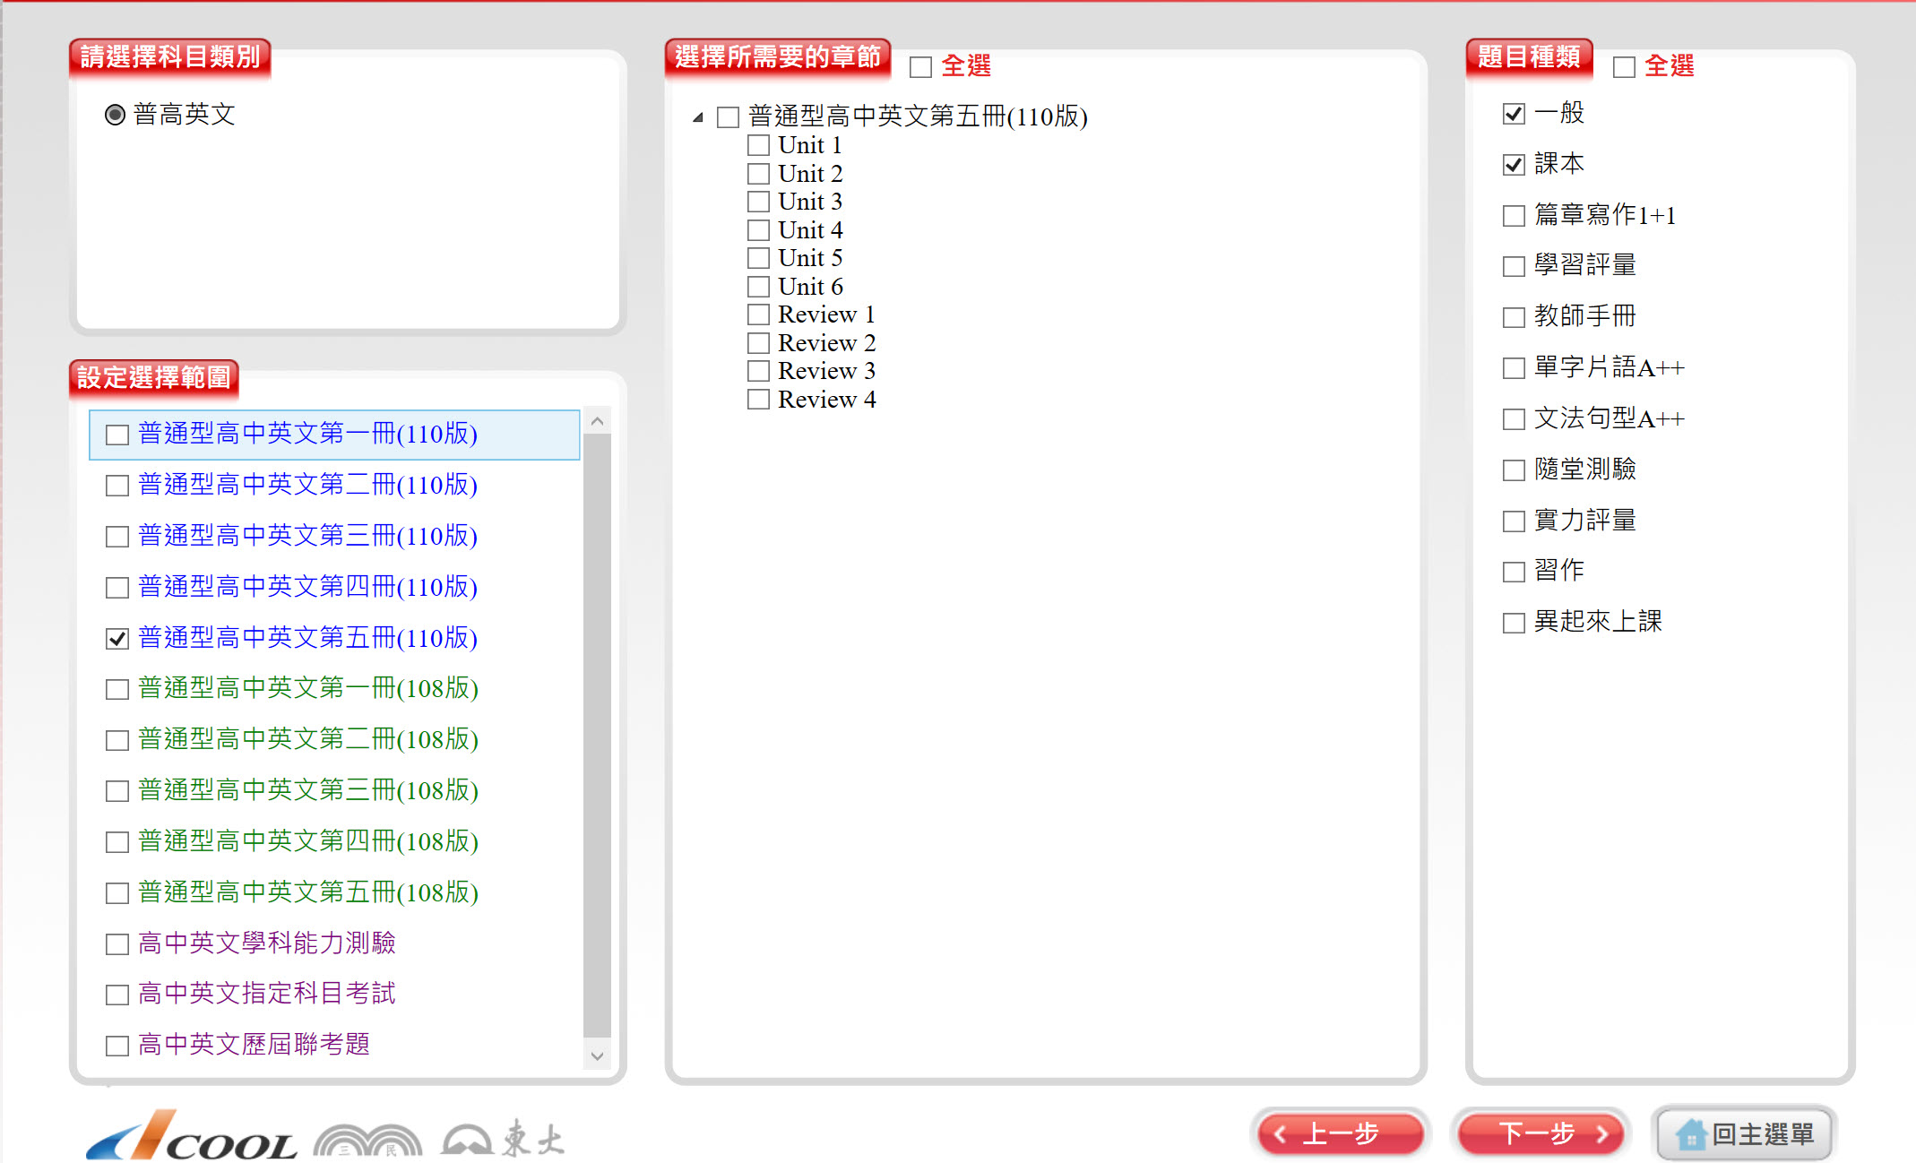Screen dimensions: 1916x1163
Task: Collapse the 第五冊(110版) chapter tree
Action: point(697,117)
